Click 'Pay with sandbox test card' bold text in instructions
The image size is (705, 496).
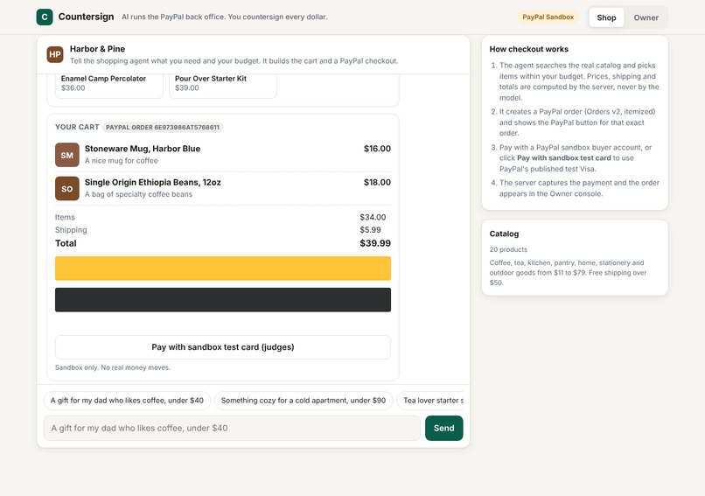(x=564, y=157)
